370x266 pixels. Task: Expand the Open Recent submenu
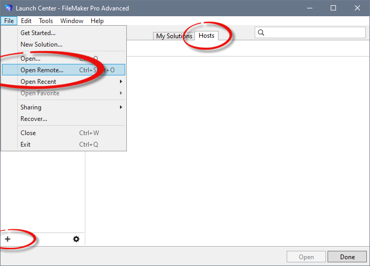click(64, 82)
